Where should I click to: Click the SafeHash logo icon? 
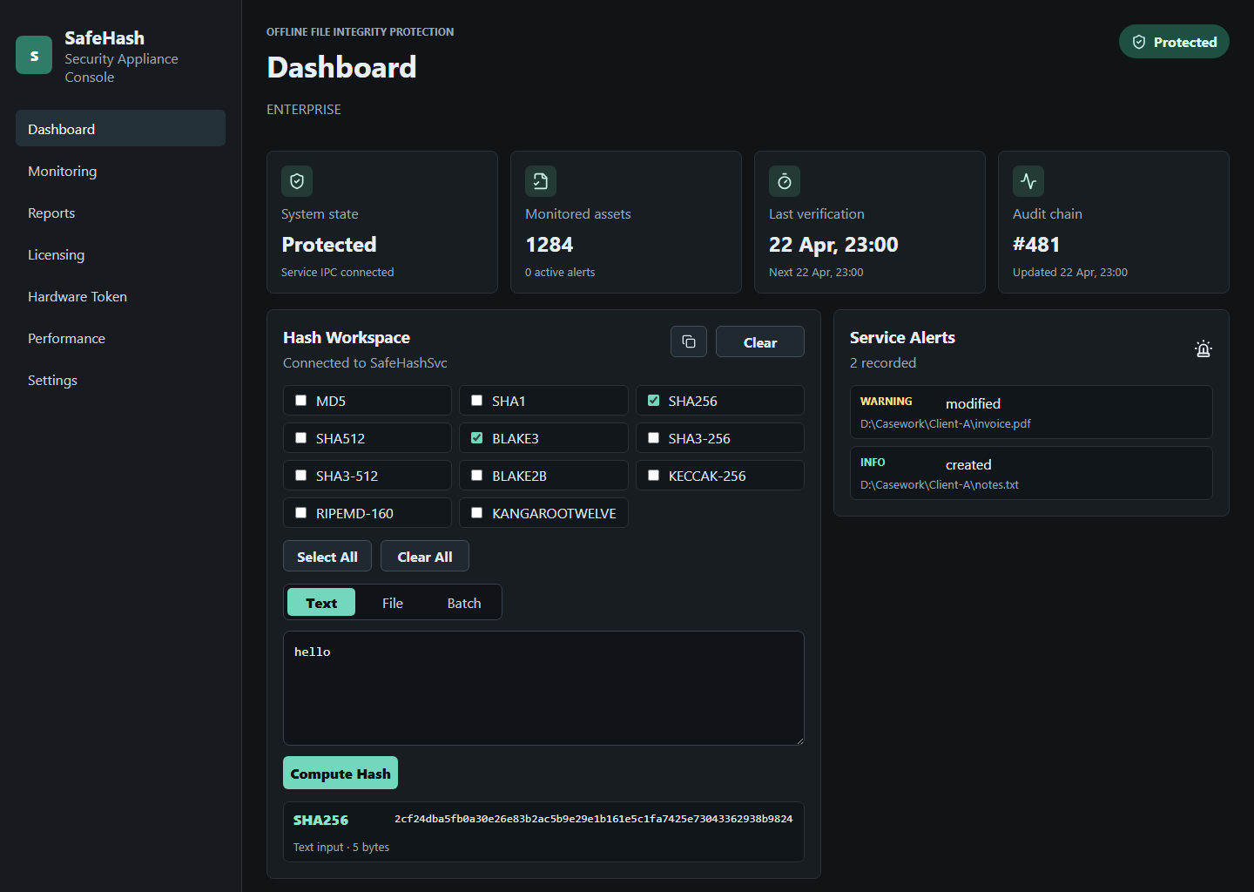(x=33, y=54)
